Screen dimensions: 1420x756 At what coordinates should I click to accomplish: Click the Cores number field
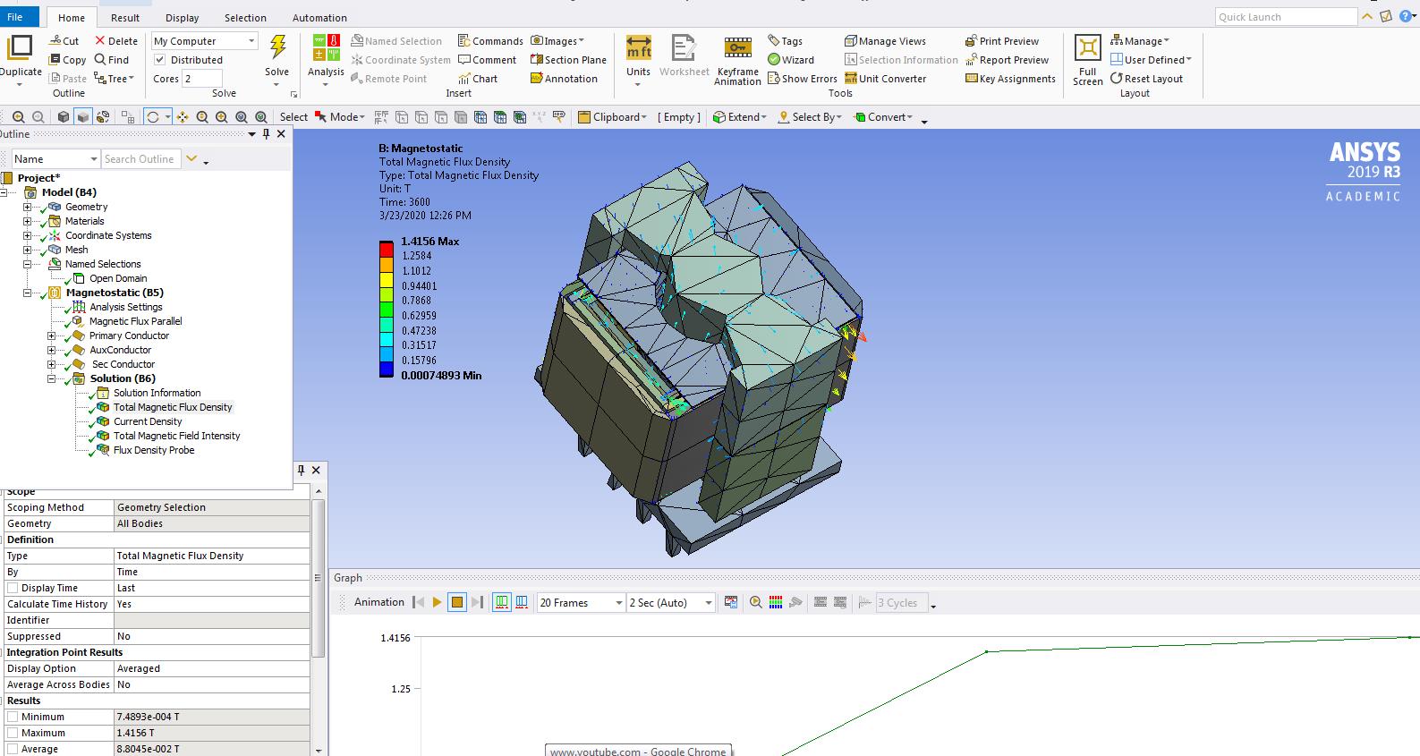coord(202,79)
